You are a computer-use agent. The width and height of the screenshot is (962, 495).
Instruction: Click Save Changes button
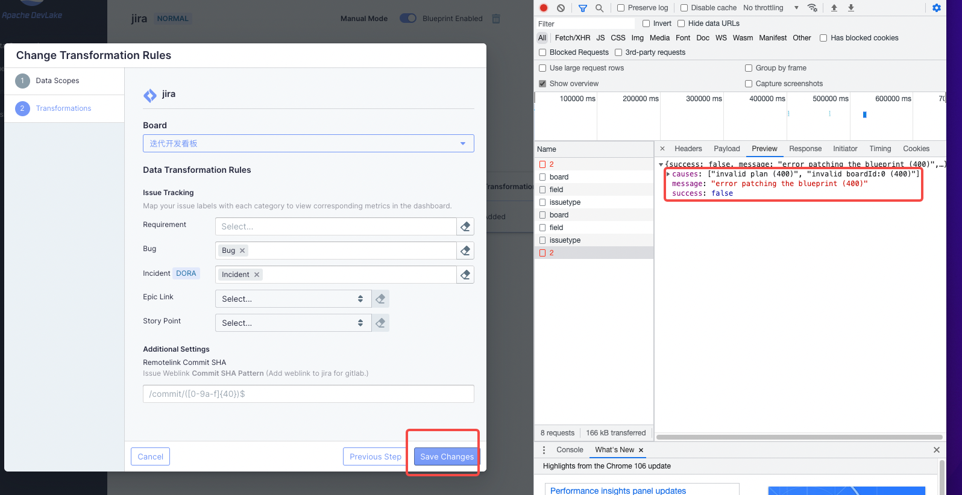447,456
